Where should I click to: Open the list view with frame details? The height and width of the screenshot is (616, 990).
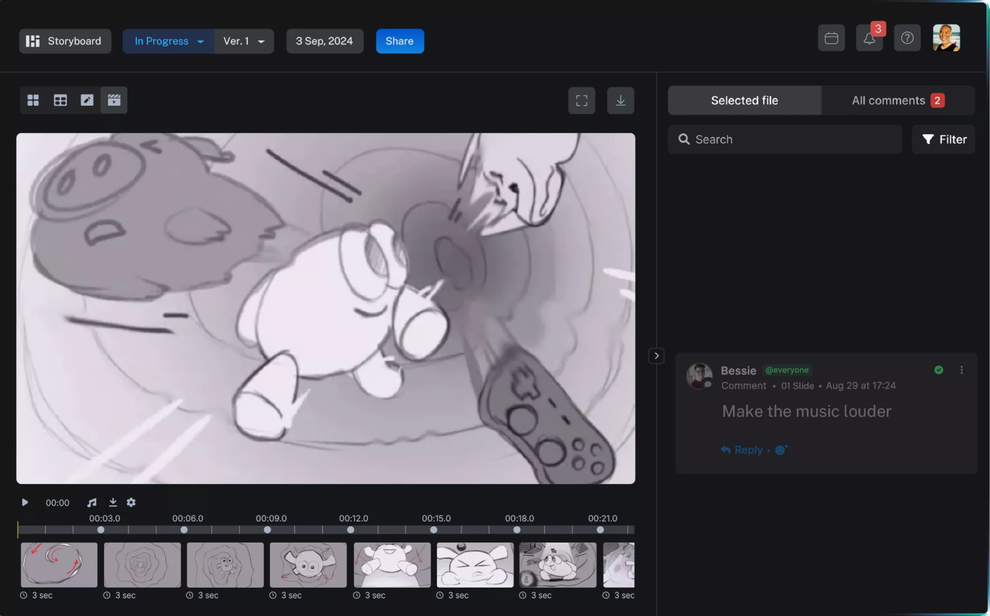(60, 100)
